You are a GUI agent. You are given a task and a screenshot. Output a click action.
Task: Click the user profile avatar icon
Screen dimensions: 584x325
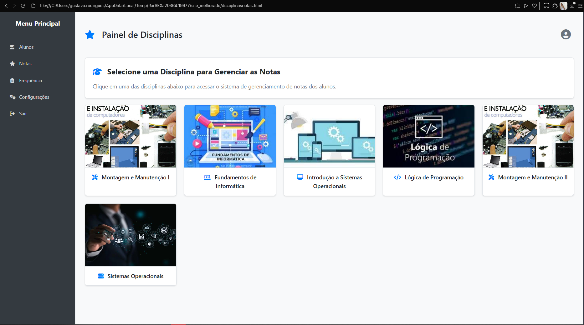pos(566,34)
